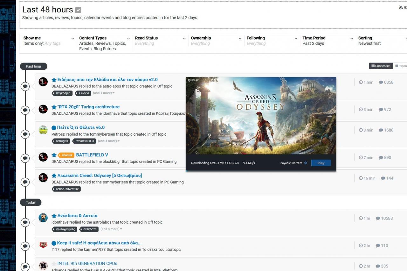Image resolution: width=407 pixels, height=271 pixels.
Task: Click the 6858 replies count
Action: 389,82
